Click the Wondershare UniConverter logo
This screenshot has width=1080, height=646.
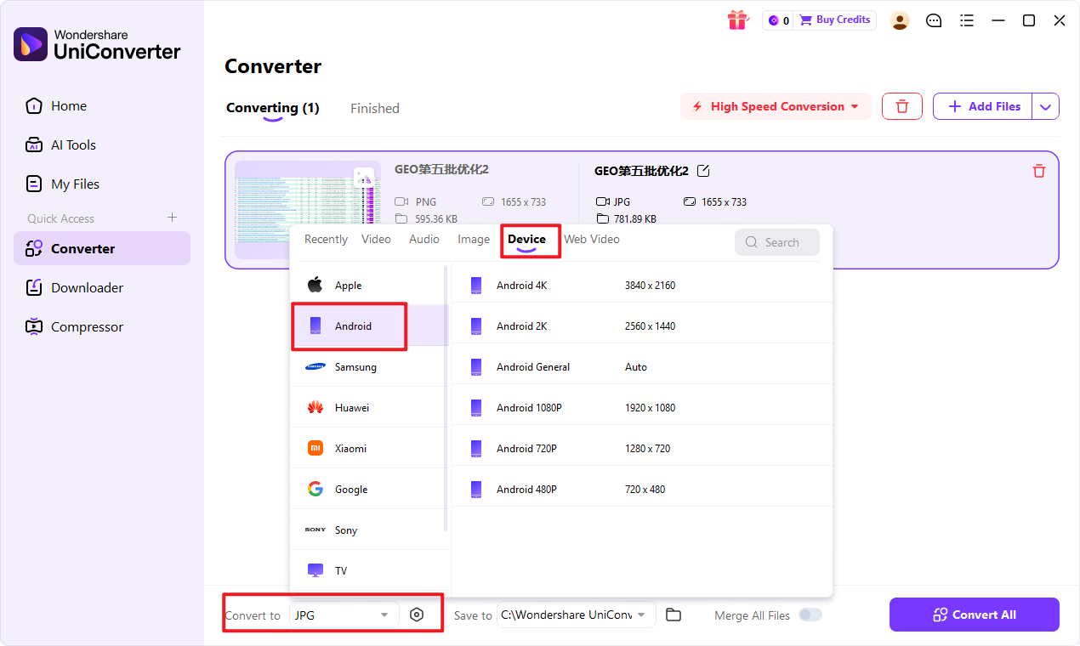98,43
